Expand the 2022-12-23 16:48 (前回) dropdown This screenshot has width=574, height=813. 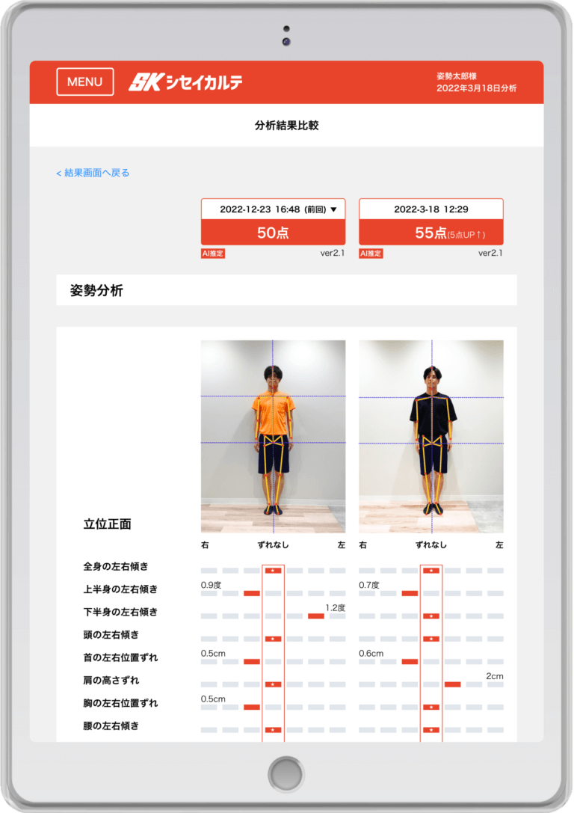(273, 209)
